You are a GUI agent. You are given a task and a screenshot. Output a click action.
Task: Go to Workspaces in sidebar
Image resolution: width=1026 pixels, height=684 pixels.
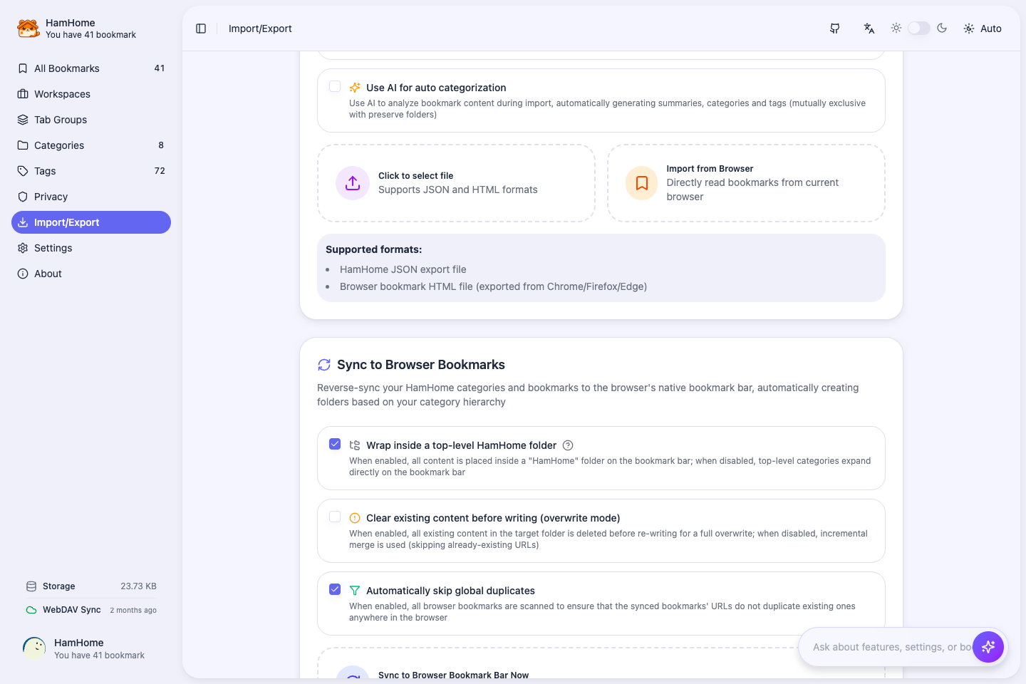[91, 94]
